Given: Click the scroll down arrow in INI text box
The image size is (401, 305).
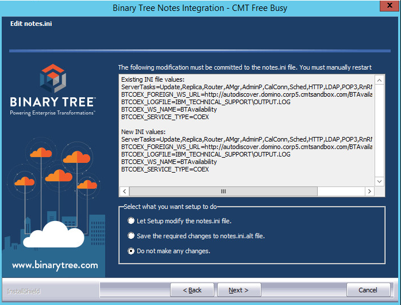Looking at the screenshot, I should [x=380, y=182].
